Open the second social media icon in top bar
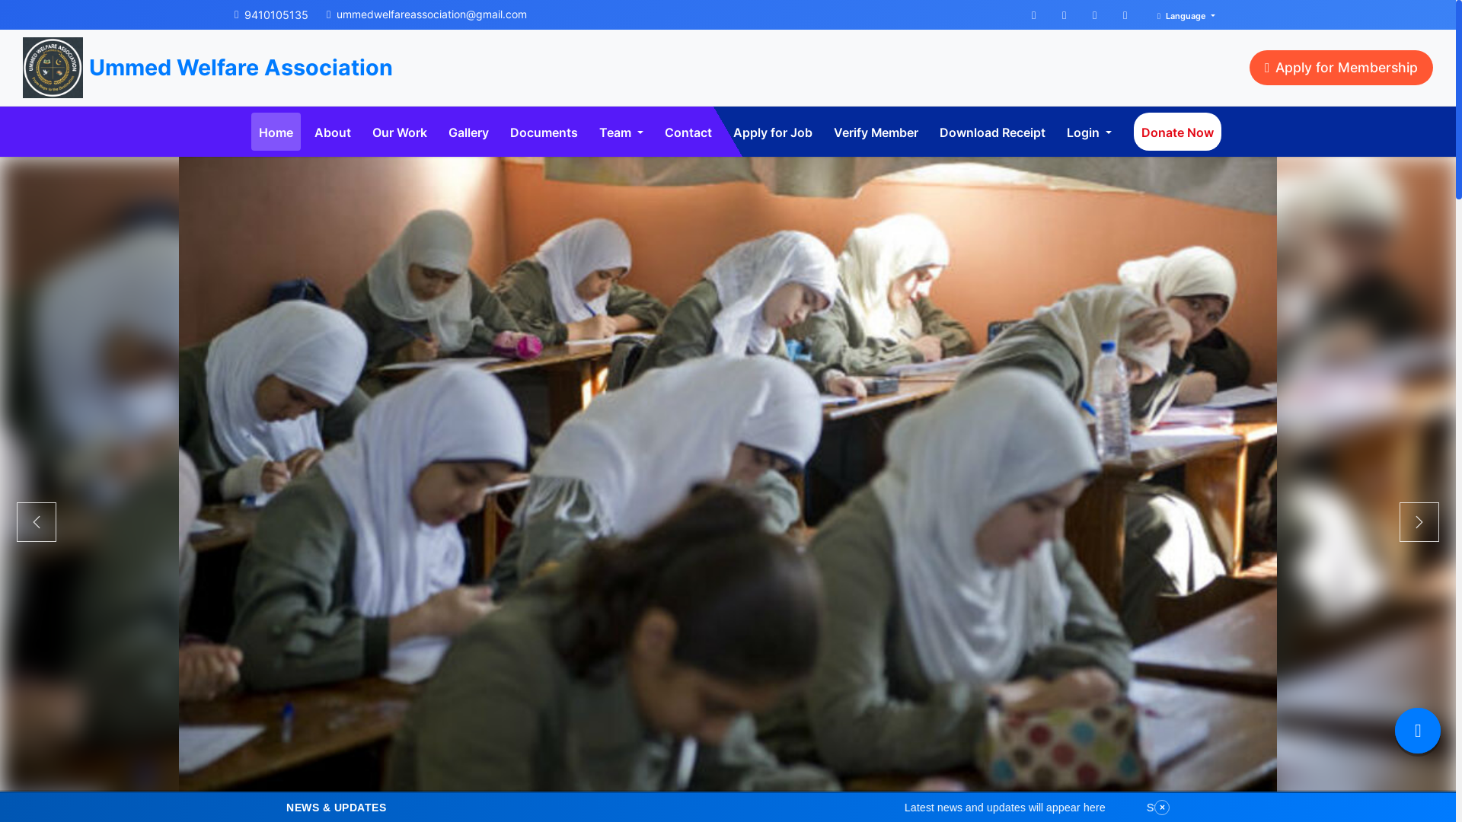Viewport: 1462px width, 822px height. [x=1064, y=15]
